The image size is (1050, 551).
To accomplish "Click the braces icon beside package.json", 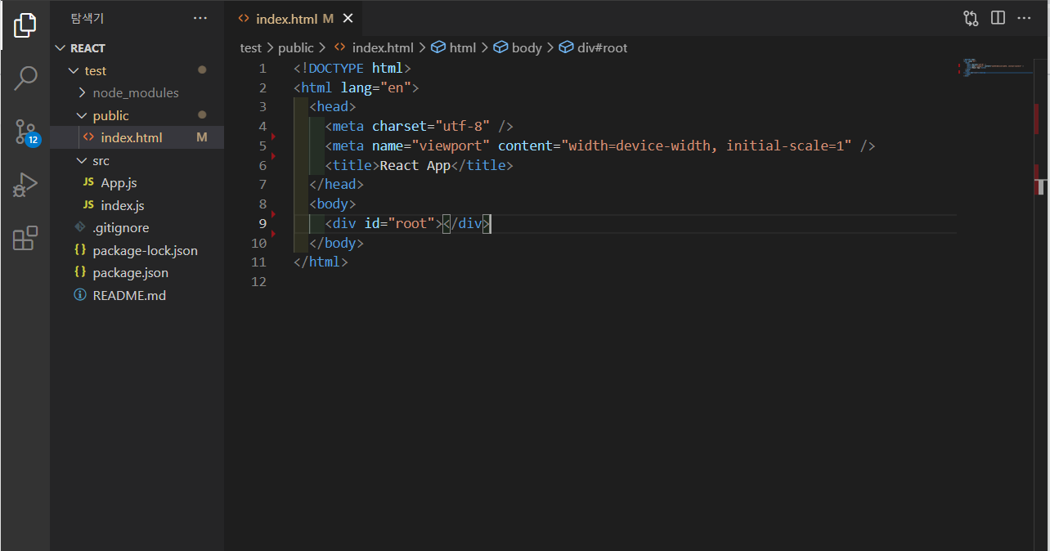I will tap(80, 273).
